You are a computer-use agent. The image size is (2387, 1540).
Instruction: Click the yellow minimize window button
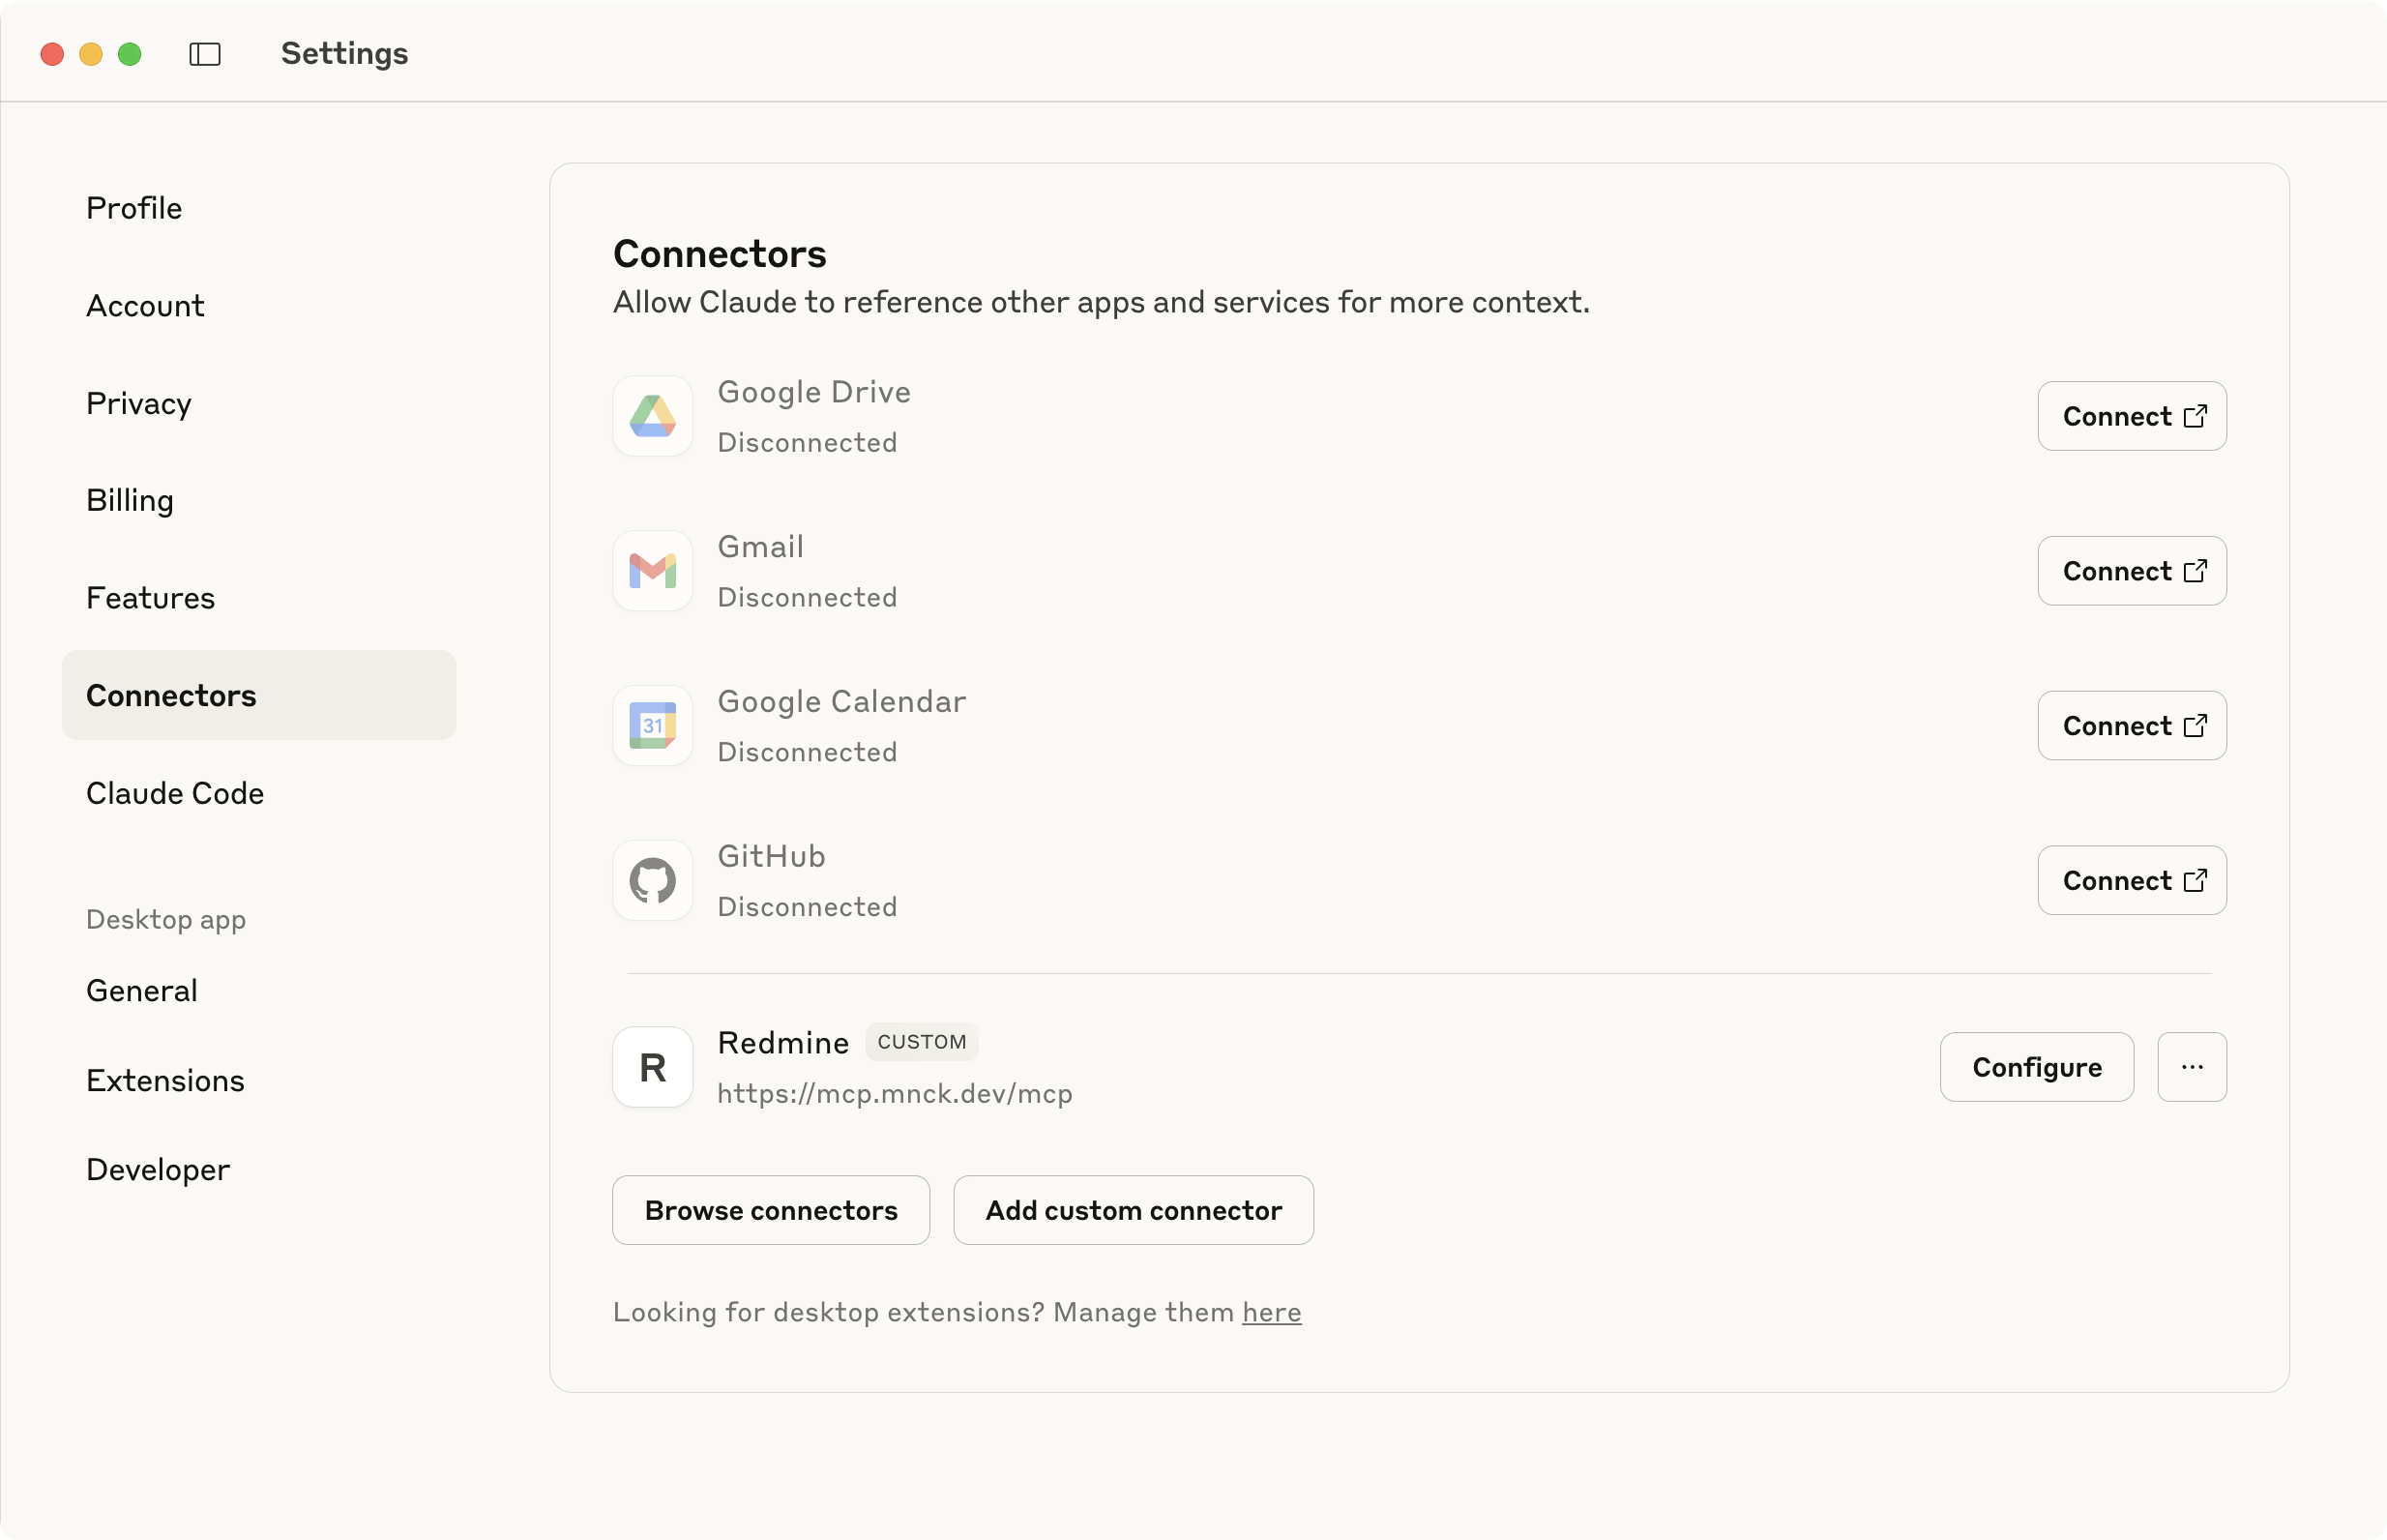(91, 54)
